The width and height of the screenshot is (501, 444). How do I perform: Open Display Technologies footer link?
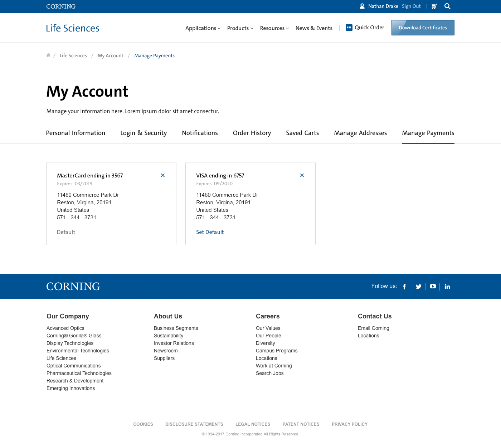(70, 343)
